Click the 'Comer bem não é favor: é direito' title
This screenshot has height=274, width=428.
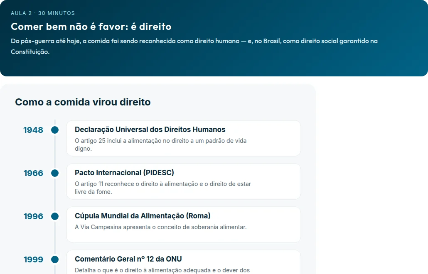coord(91,27)
